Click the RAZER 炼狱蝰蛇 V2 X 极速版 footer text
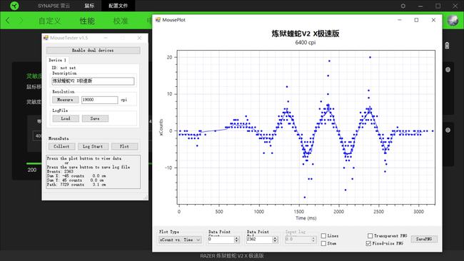This screenshot has height=261, width=464. coord(232,256)
